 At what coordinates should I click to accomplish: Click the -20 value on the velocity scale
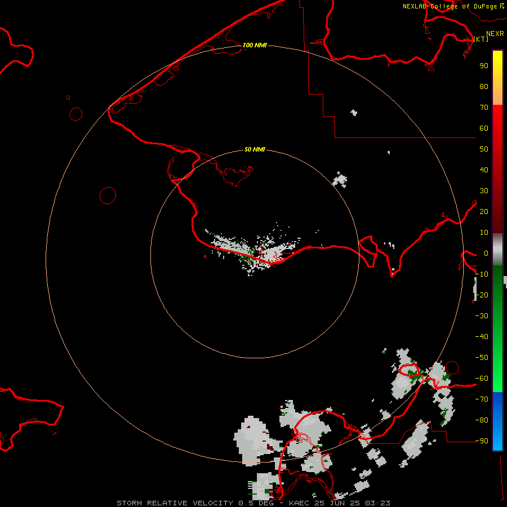coord(482,295)
